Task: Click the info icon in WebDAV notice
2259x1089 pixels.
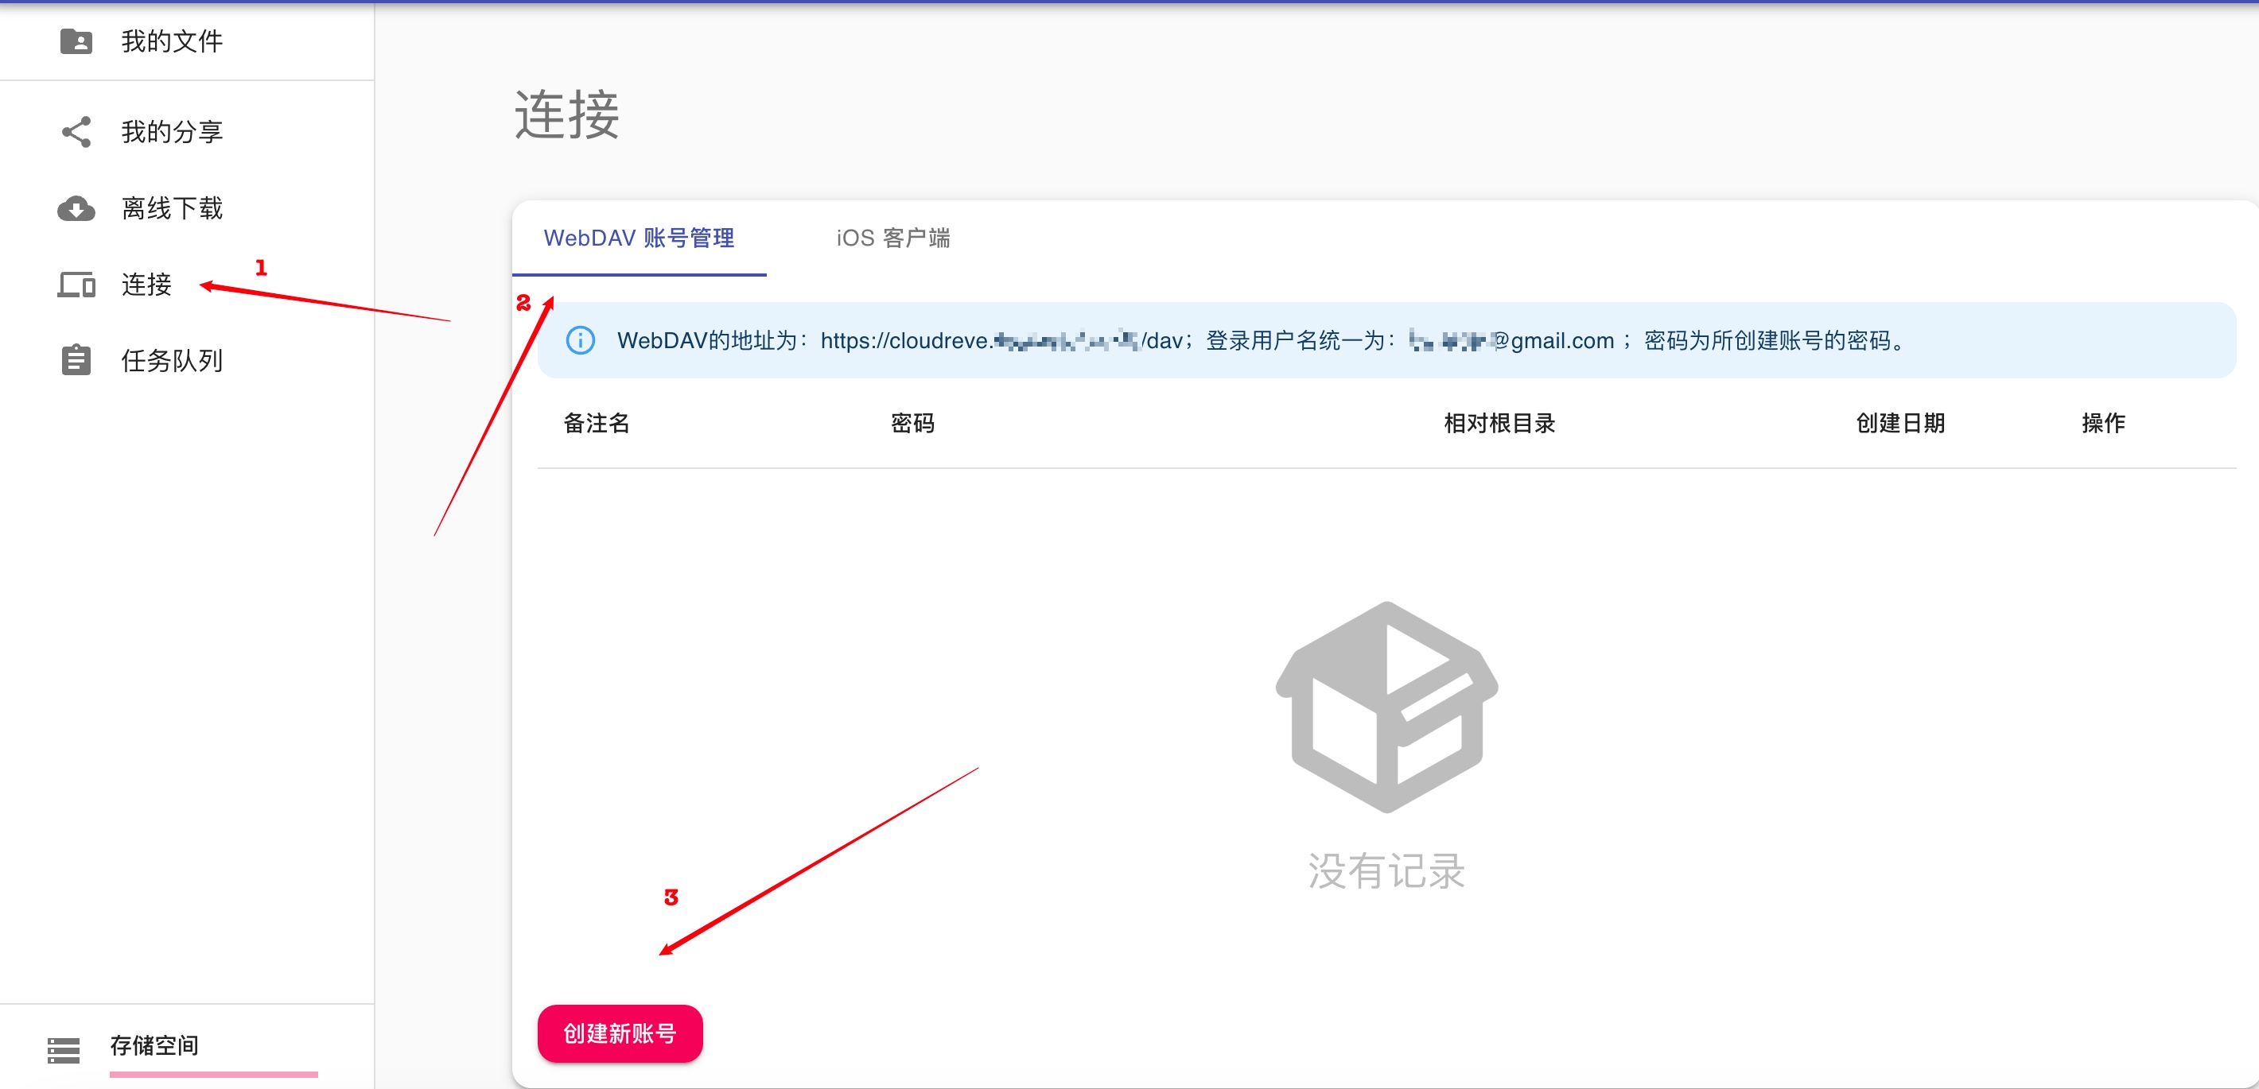Action: pos(581,340)
